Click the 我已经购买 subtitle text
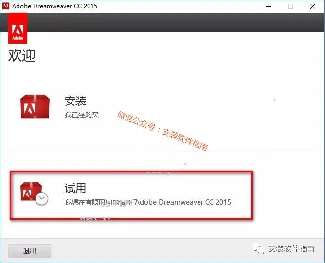The width and height of the screenshot is (325, 263). [x=82, y=115]
